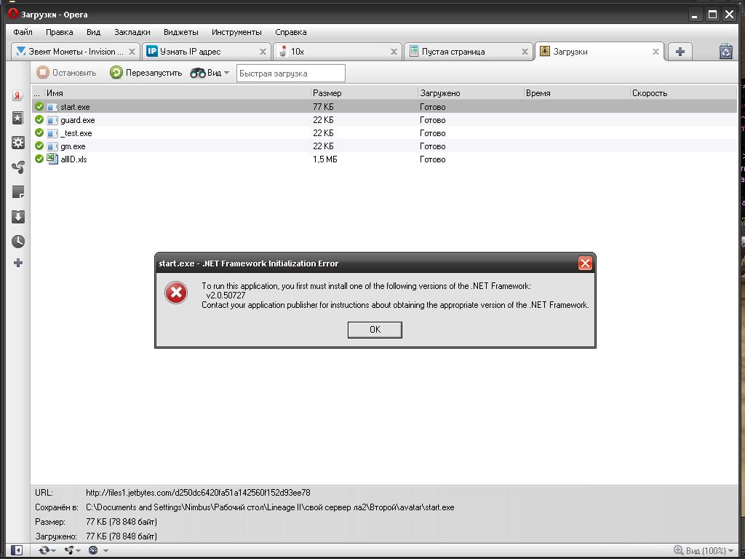Open the zoom level Вид (100%) dropdown

(704, 550)
